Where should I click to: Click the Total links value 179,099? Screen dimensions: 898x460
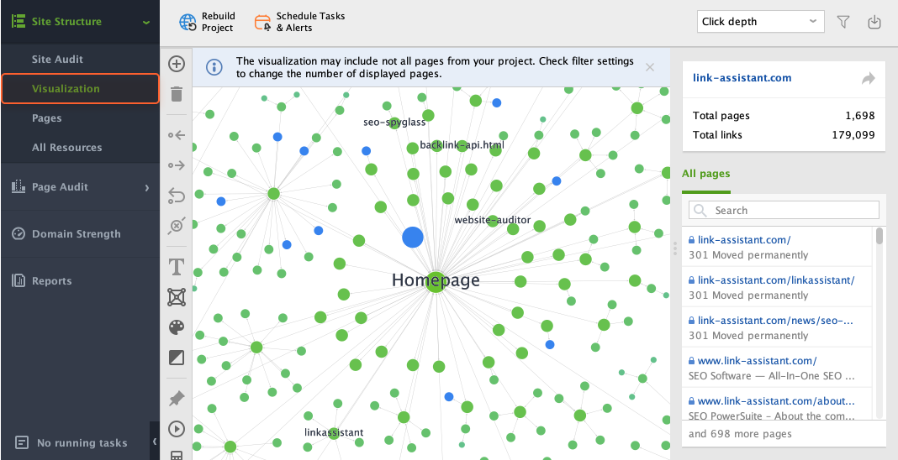coord(853,135)
